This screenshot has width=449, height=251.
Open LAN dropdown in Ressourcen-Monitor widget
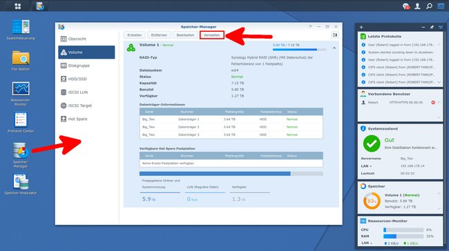click(x=367, y=243)
